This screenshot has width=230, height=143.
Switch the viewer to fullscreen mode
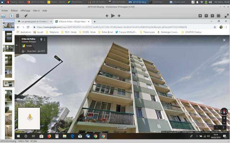[x=227, y=16]
